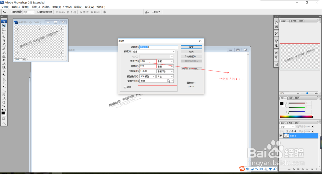Click the navigator zoom slider
Screen dimensions: 322x174
point(307,93)
